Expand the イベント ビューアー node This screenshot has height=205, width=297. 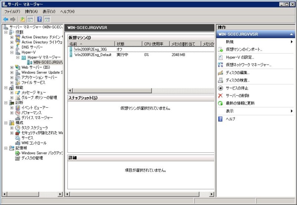pos(12,108)
